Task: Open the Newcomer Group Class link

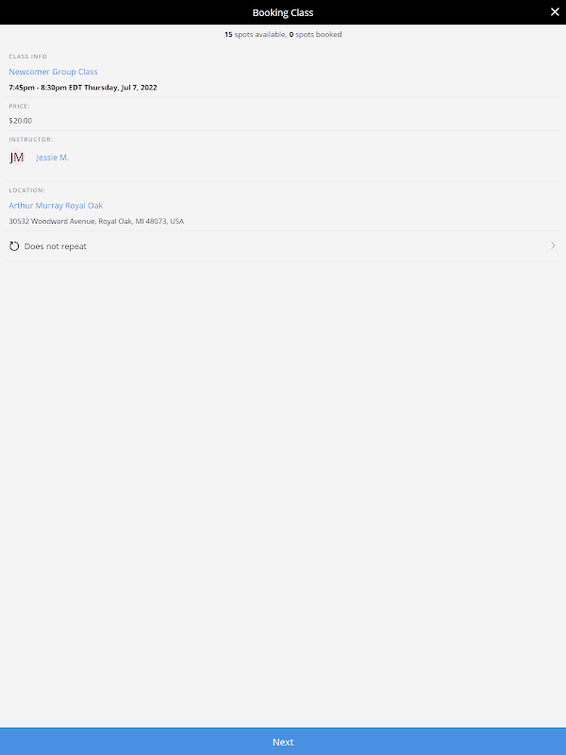Action: click(x=53, y=72)
